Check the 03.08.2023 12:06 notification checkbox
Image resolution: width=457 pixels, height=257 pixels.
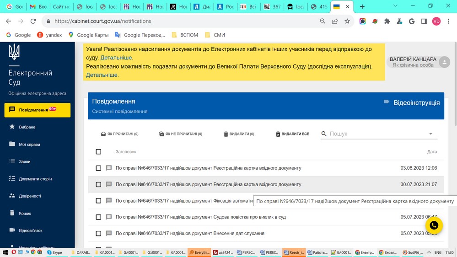click(x=98, y=168)
